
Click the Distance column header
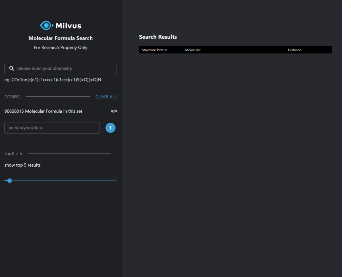click(294, 50)
